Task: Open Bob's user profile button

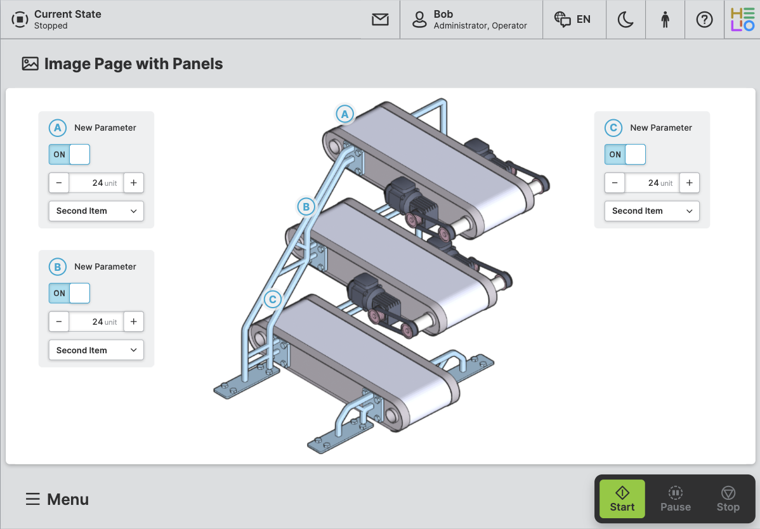Action: coord(471,20)
